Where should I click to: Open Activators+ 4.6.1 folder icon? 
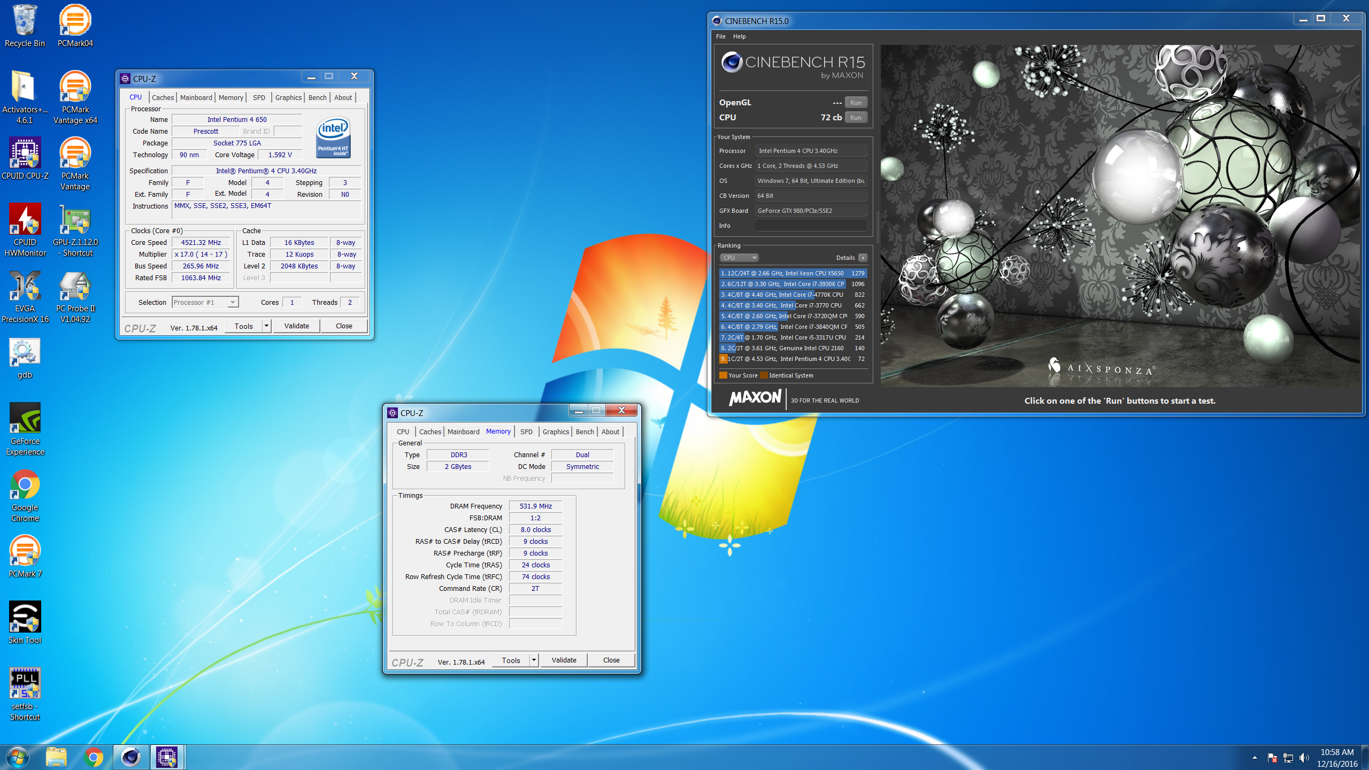pos(25,97)
